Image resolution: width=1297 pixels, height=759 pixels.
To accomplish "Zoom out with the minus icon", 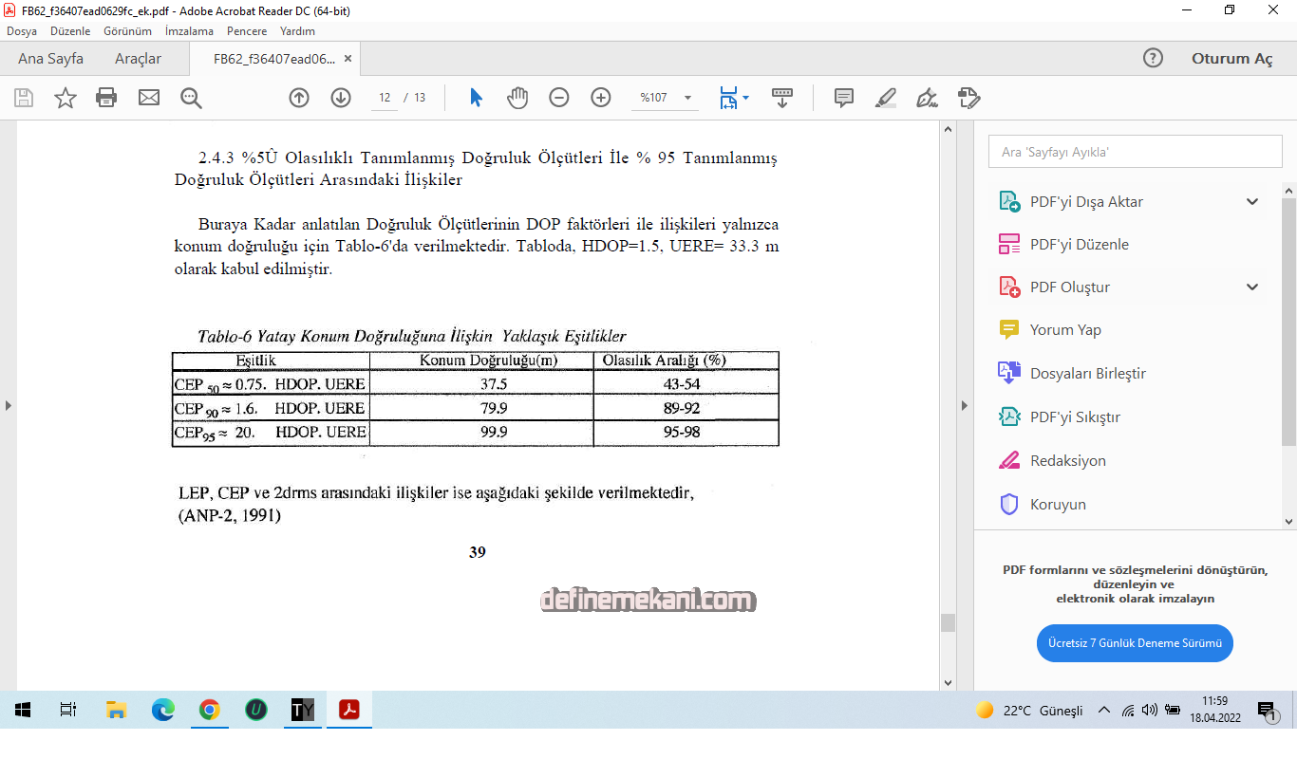I will pyautogui.click(x=559, y=98).
